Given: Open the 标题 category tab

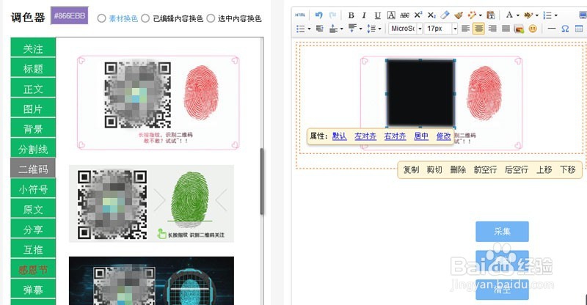Looking at the screenshot, I should point(33,68).
